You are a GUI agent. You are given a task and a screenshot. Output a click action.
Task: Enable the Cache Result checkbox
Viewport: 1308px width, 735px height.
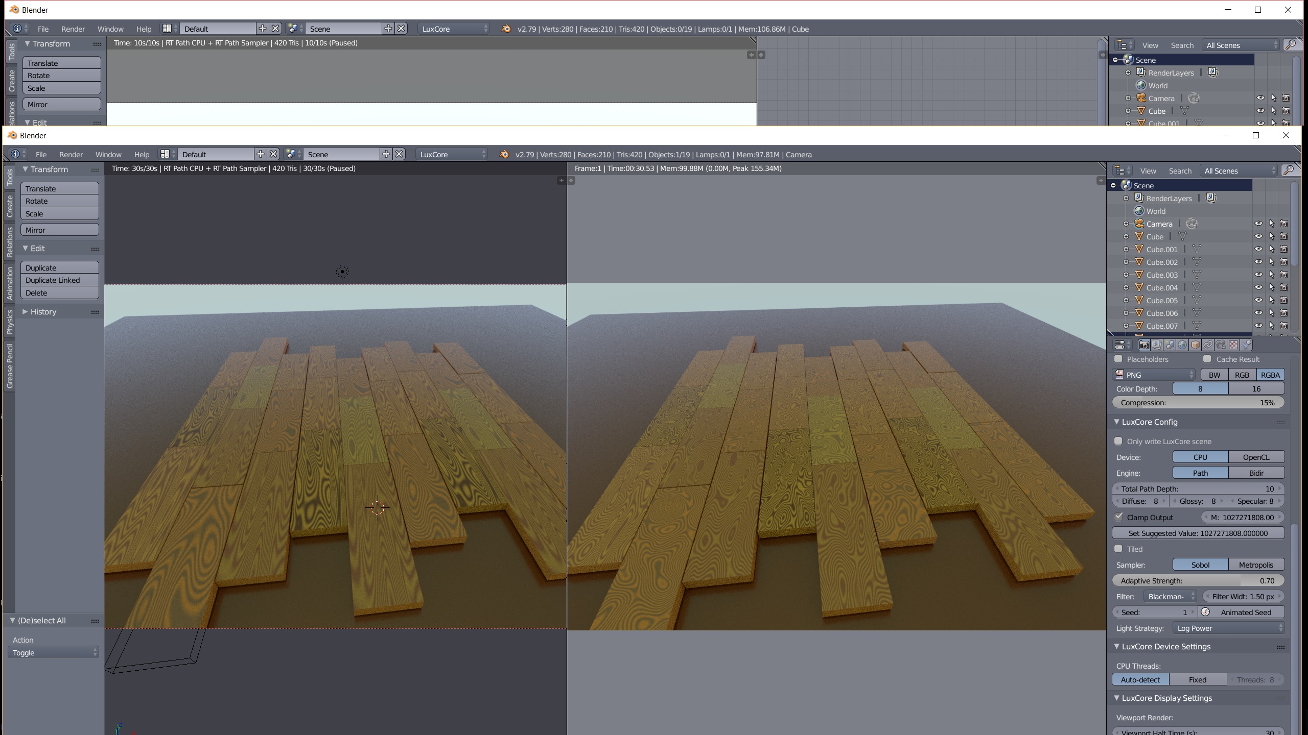(1207, 359)
